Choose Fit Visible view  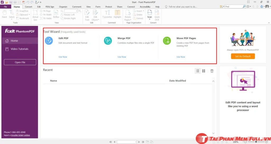(46, 18)
